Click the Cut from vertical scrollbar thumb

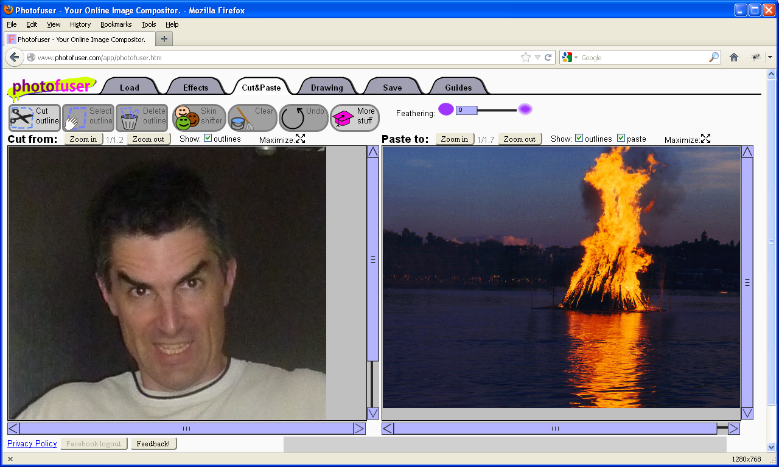click(372, 259)
